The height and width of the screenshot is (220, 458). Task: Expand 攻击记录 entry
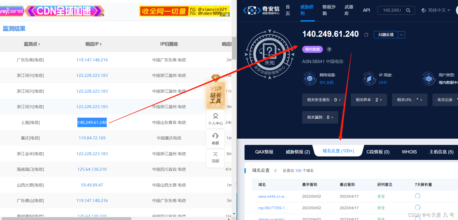[x=445, y=100]
